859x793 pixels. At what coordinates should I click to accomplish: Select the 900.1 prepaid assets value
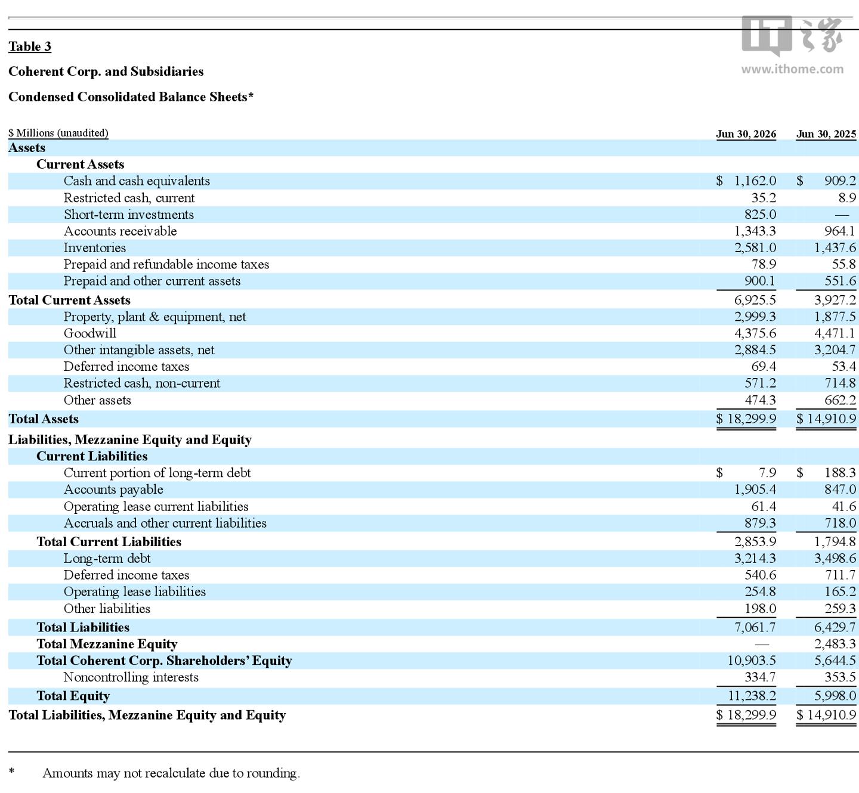point(760,281)
